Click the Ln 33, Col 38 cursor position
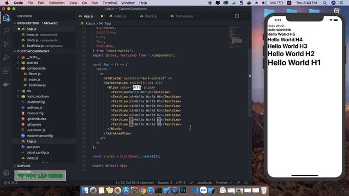 135,183
